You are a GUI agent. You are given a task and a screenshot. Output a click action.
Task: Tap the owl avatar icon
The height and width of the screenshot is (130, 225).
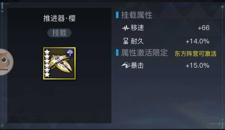point(6,62)
